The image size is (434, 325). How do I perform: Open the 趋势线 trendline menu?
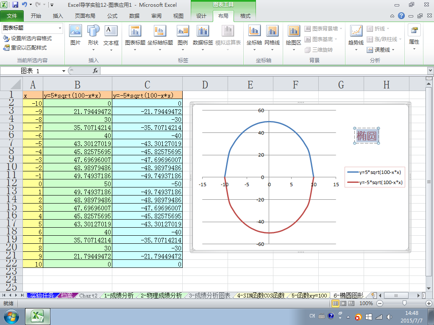(x=356, y=38)
